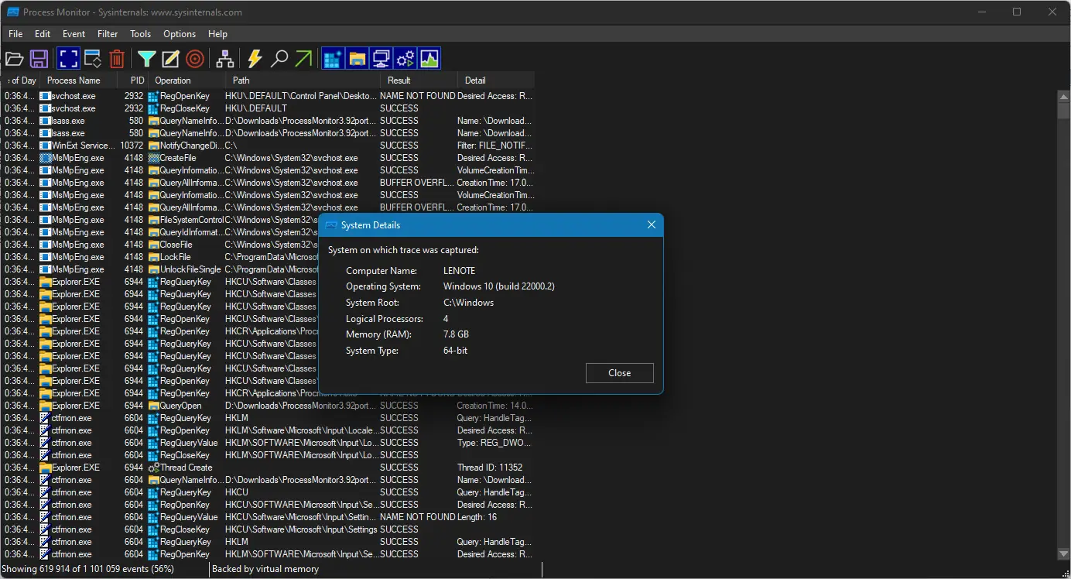Click Close button in System Details dialog
This screenshot has height=579, width=1071.
coord(620,373)
